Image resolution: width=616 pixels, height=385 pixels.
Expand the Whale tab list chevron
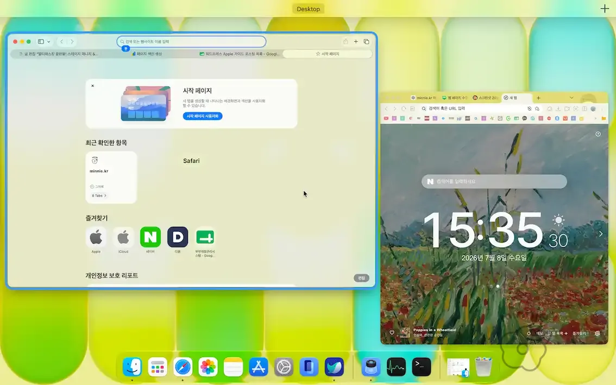(x=571, y=98)
